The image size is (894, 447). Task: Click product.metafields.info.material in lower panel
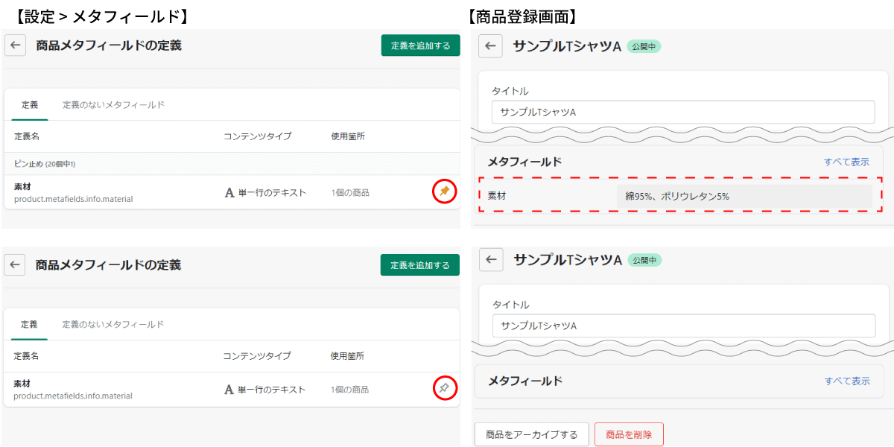click(x=73, y=396)
